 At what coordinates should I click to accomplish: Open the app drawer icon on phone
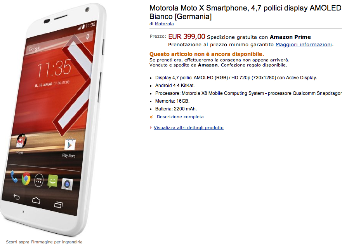tap(39, 180)
